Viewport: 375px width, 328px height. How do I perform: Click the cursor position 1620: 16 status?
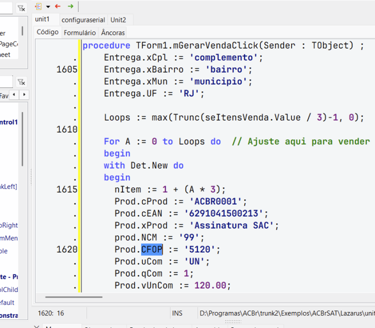(51, 313)
